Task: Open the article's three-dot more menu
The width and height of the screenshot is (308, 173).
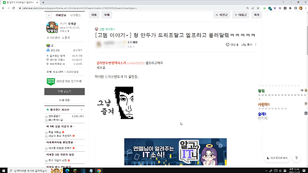Action: (x=256, y=45)
